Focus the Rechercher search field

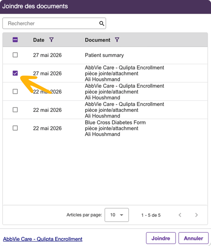click(54, 23)
